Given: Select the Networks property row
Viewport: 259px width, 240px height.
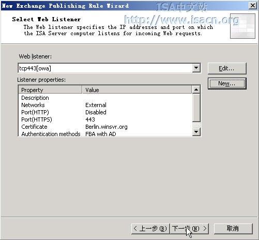Looking at the screenshot, I should pos(105,105).
